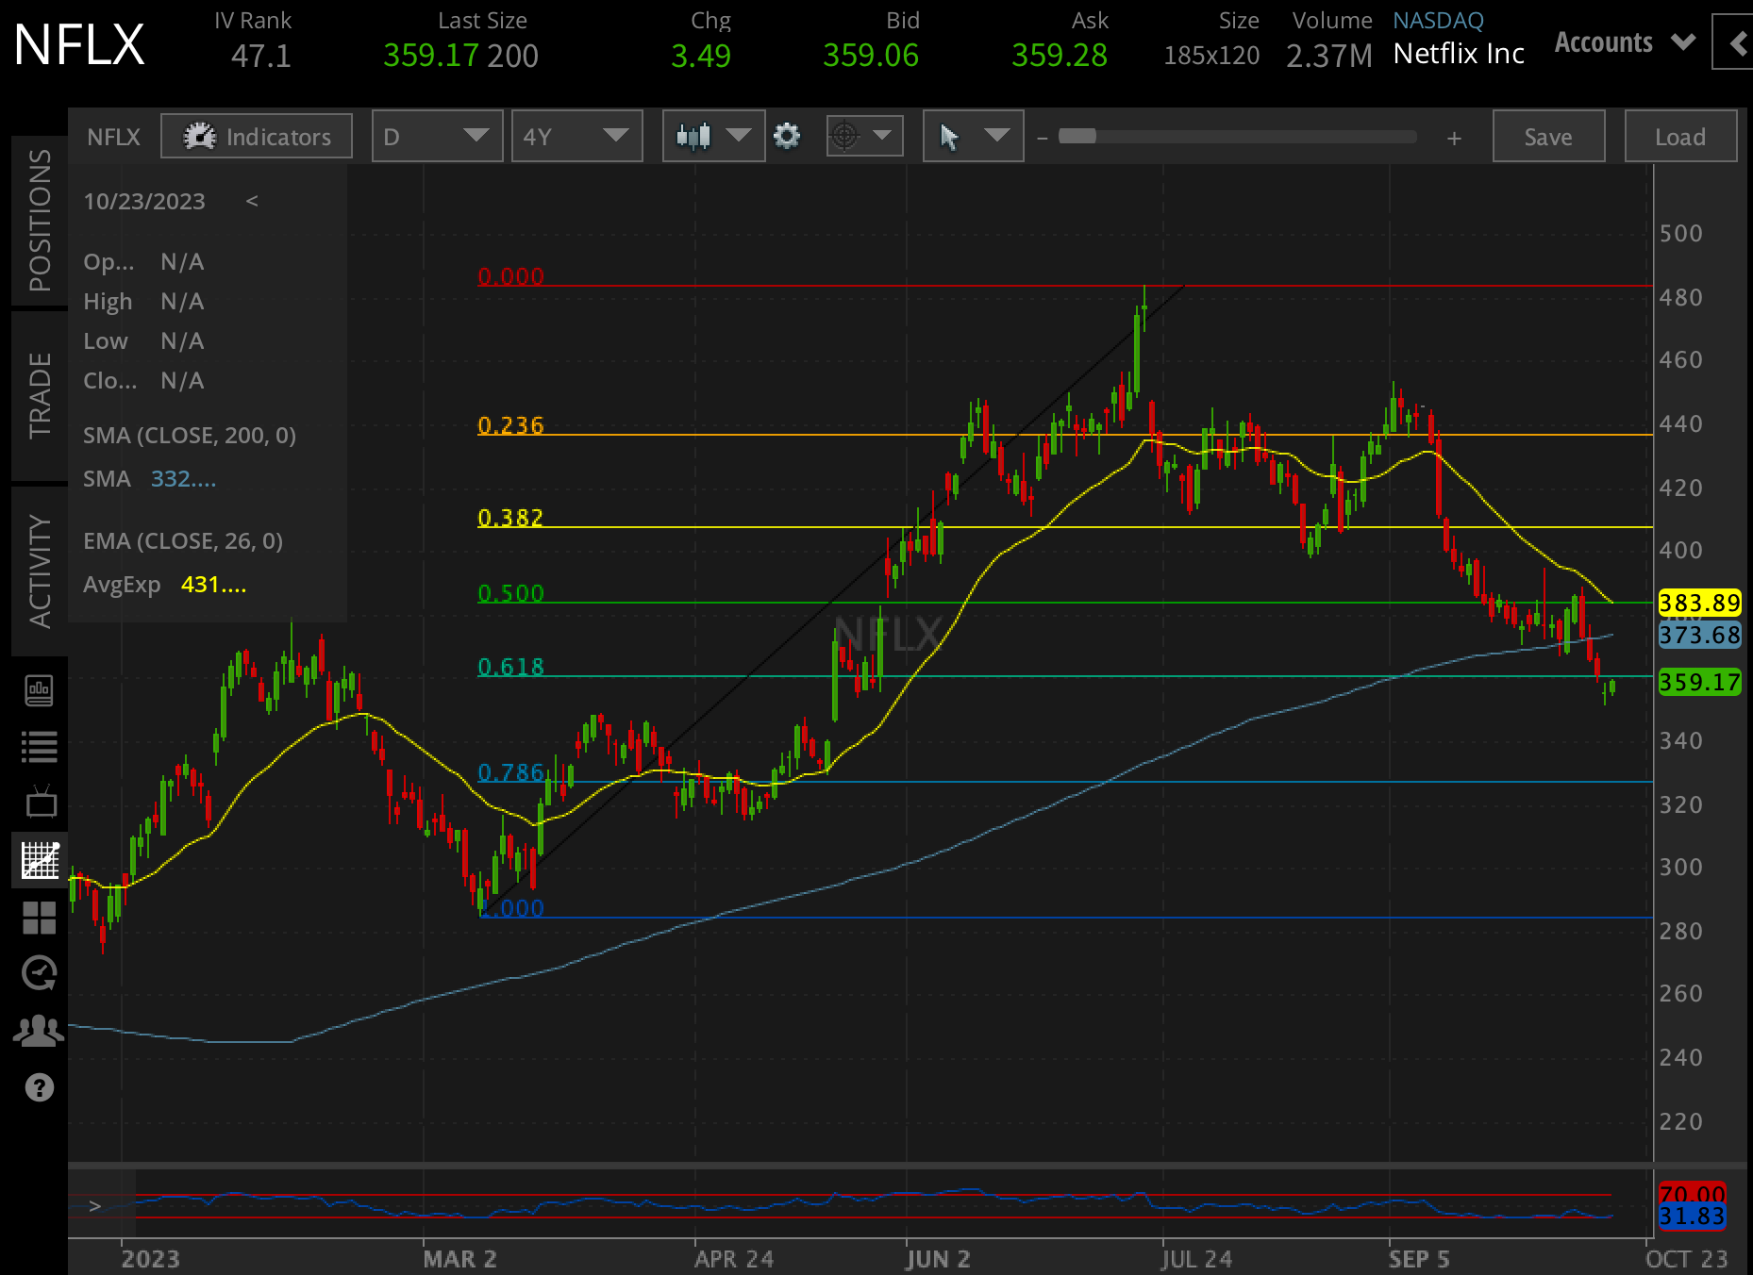Open the news/quote details icon
Image resolution: width=1753 pixels, height=1275 pixels.
point(40,690)
